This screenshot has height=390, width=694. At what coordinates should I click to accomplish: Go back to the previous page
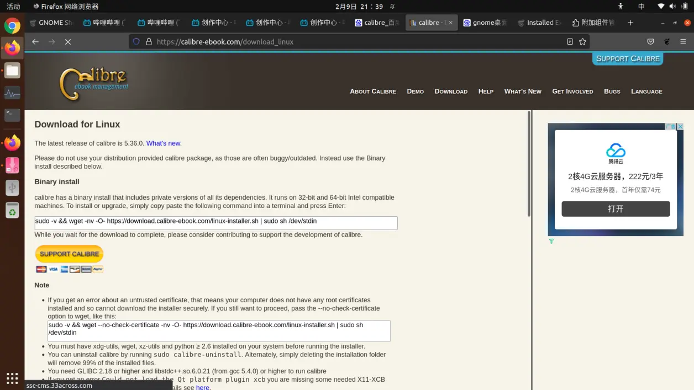tap(35, 41)
